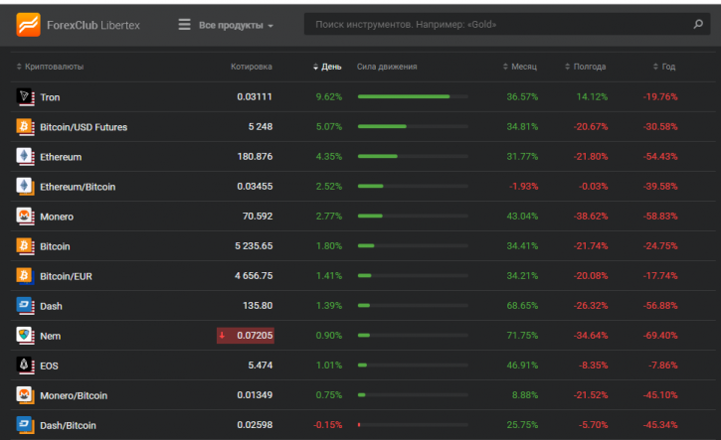The image size is (721, 440).
Task: Click Monero half-year change -38.62%
Action: point(591,216)
